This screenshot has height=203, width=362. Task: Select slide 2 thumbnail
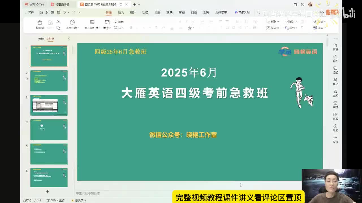(49, 81)
